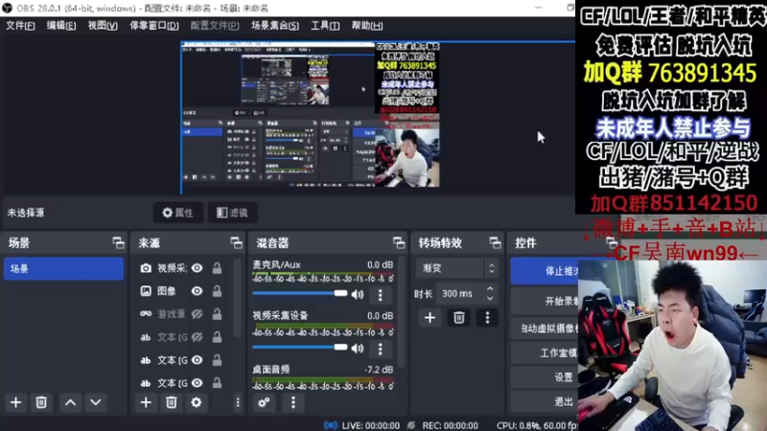Open source properties gear icon
767x431 pixels.
pyautogui.click(x=197, y=402)
